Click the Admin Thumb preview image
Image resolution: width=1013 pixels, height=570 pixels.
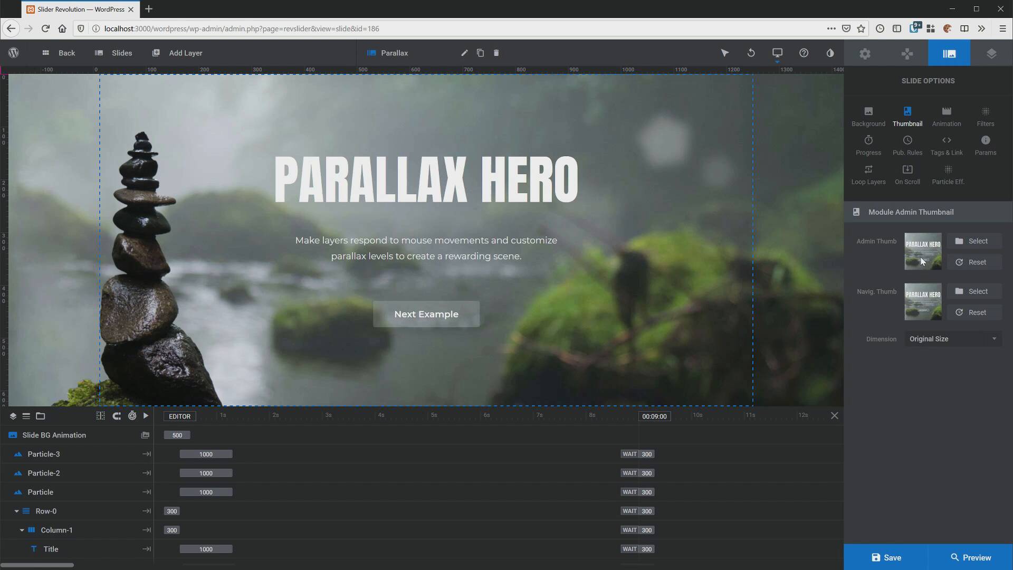[922, 252]
